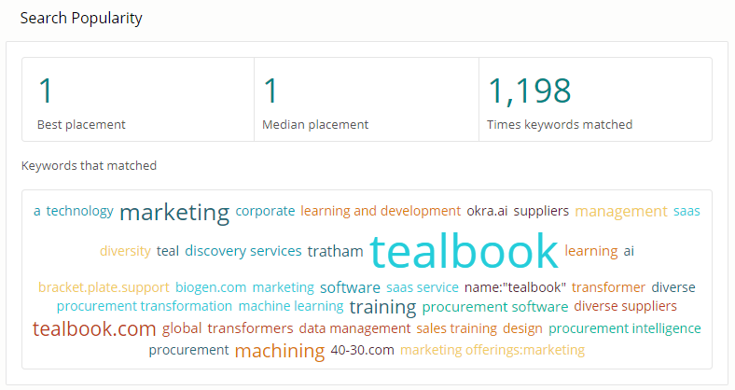Select the 'procurement transformation' keyword

[x=145, y=307]
